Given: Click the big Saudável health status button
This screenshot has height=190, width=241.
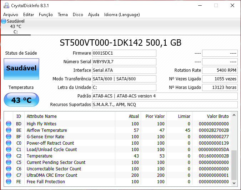Looking at the screenshot, I should pyautogui.click(x=21, y=69).
